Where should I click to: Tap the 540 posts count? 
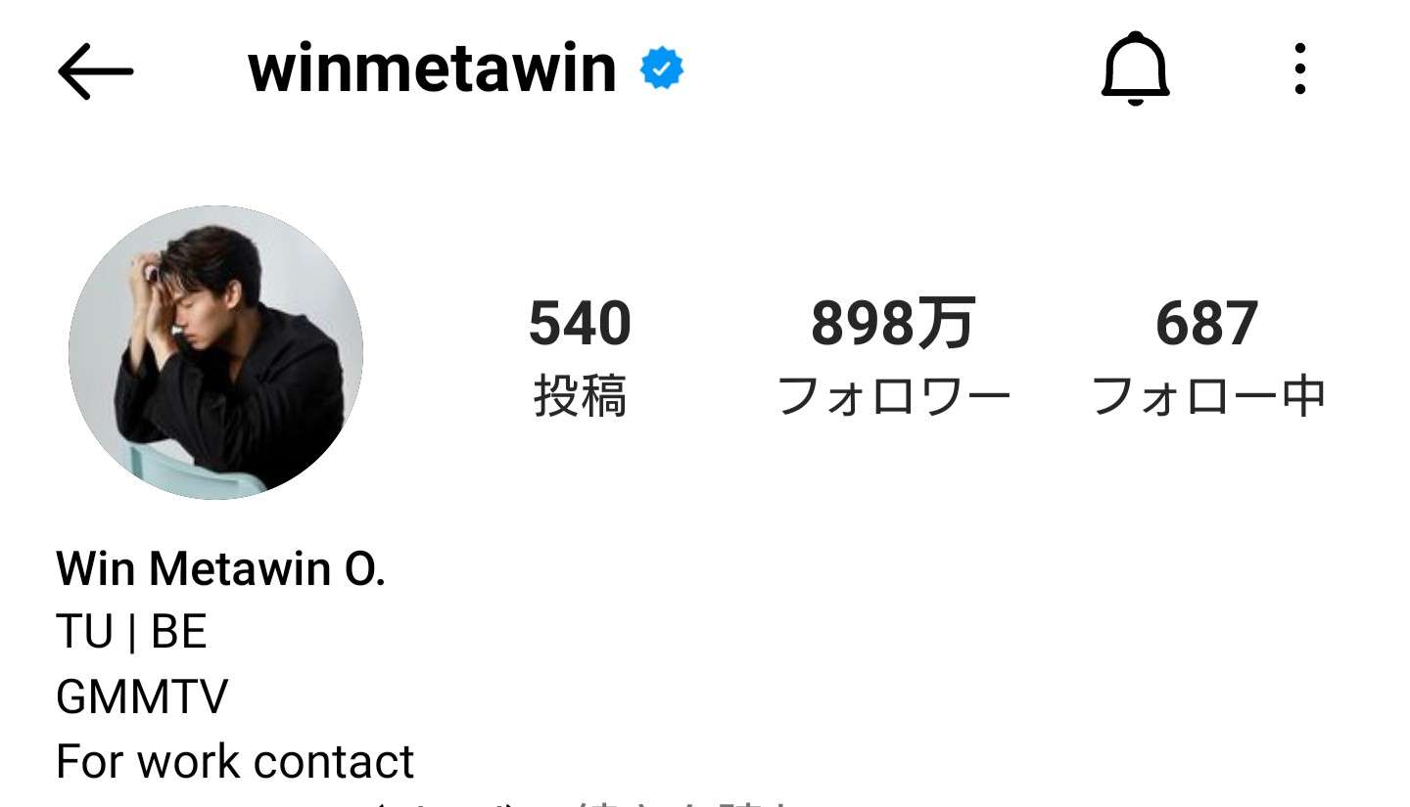pos(580,324)
